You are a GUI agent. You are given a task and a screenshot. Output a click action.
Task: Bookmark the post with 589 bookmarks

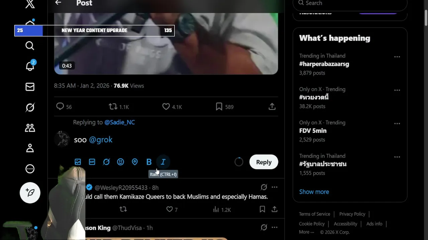pyautogui.click(x=219, y=107)
